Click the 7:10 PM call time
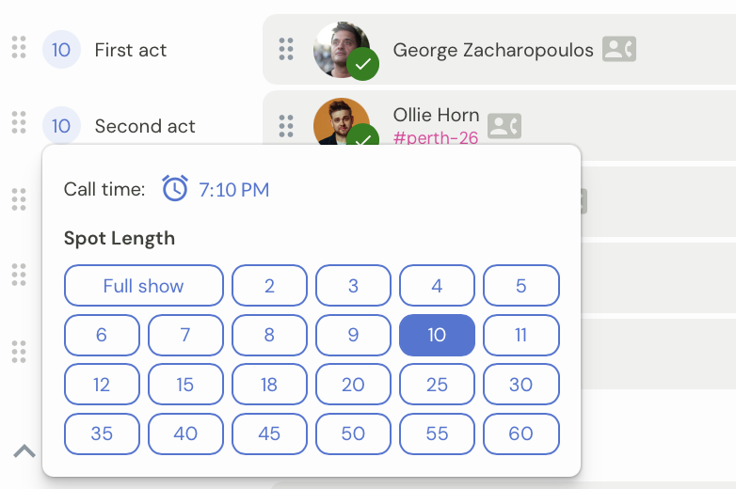The height and width of the screenshot is (489, 736). pyautogui.click(x=233, y=190)
